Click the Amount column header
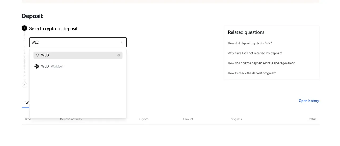 click(188, 119)
